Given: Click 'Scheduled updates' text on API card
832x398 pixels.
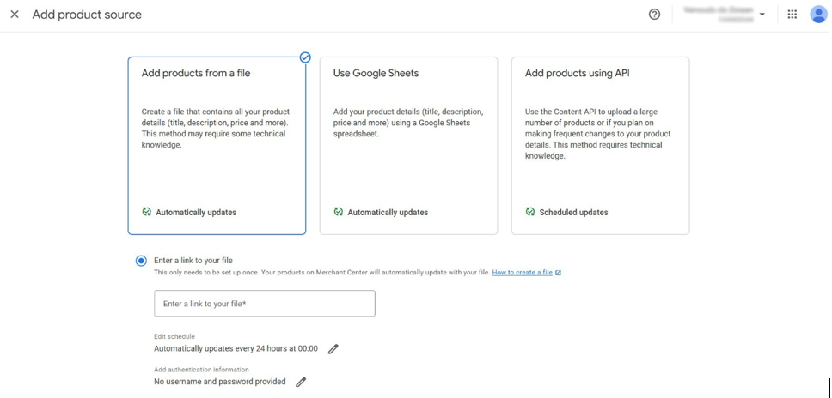Looking at the screenshot, I should [x=573, y=212].
